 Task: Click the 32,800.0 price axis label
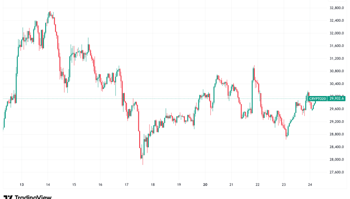[x=337, y=8]
